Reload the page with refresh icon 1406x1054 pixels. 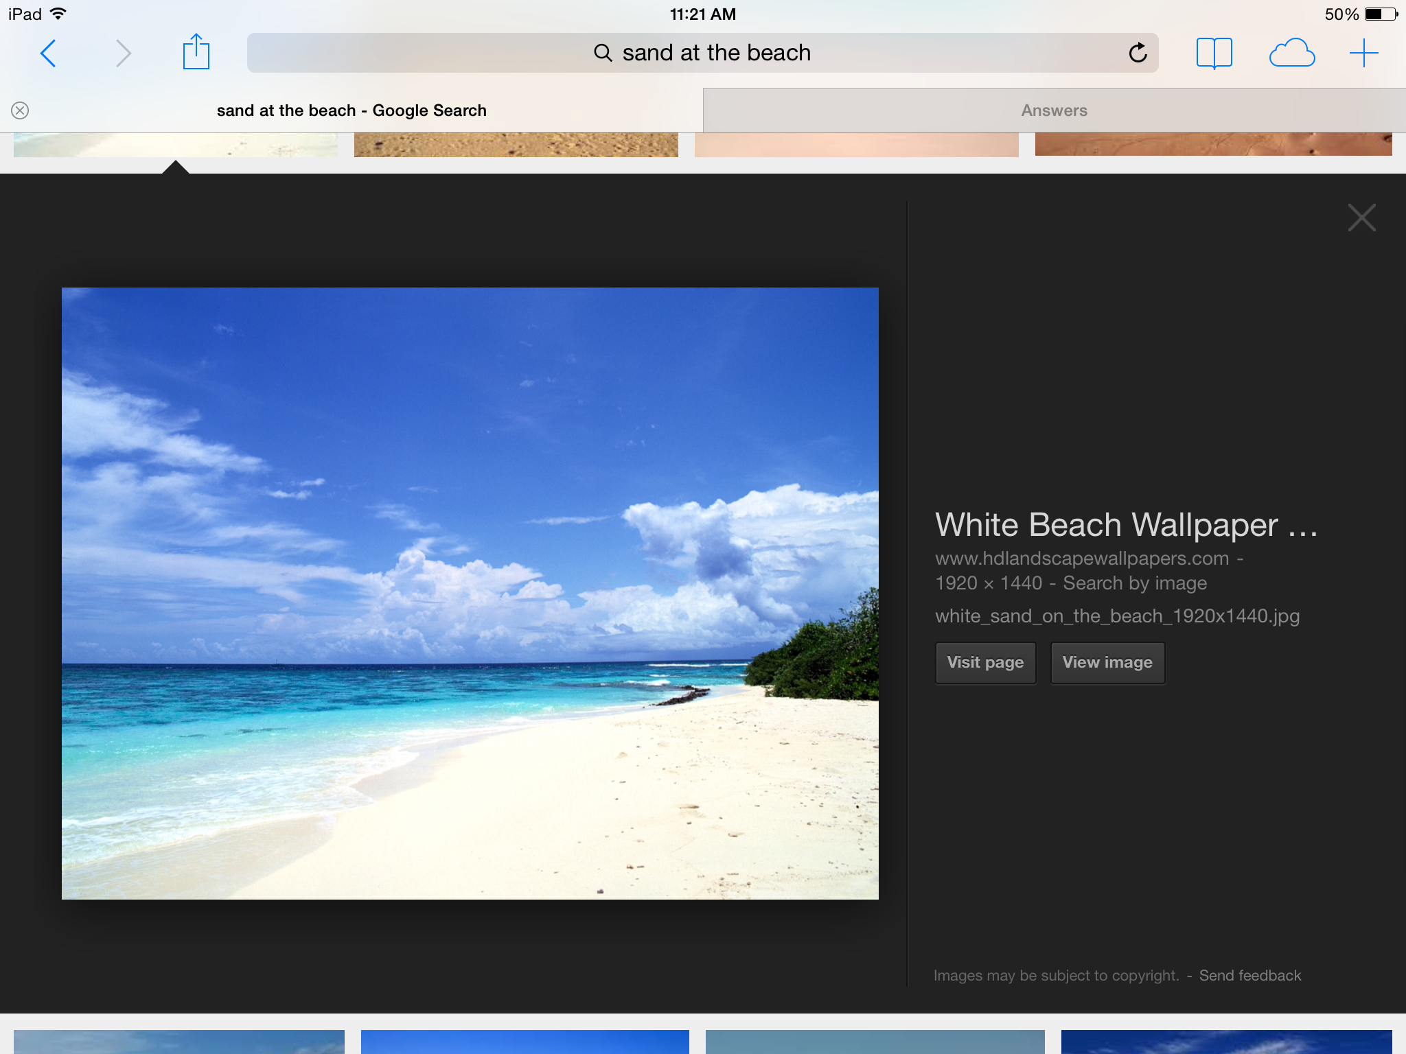coord(1138,53)
